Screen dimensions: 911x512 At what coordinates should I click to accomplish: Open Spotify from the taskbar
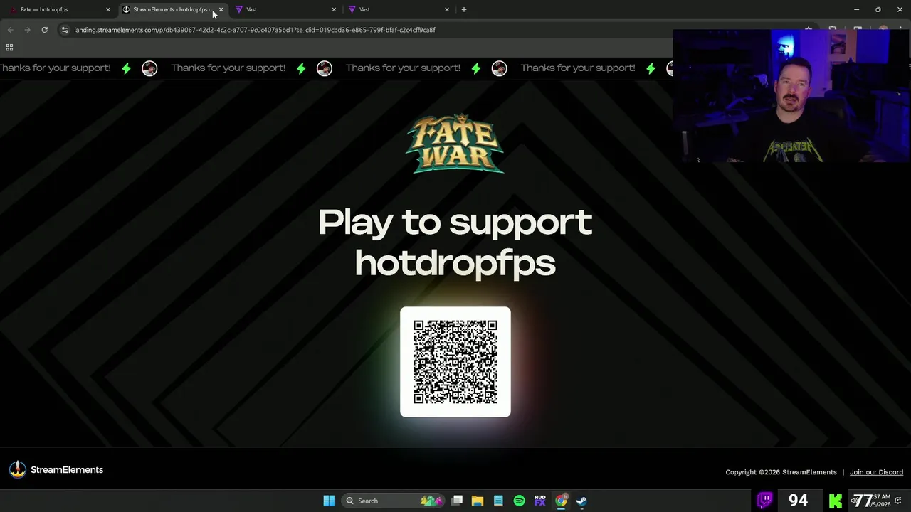(519, 501)
